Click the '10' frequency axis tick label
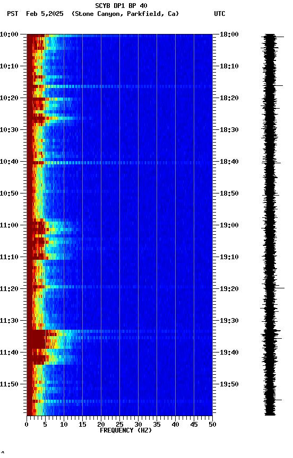 pyautogui.click(x=64, y=425)
